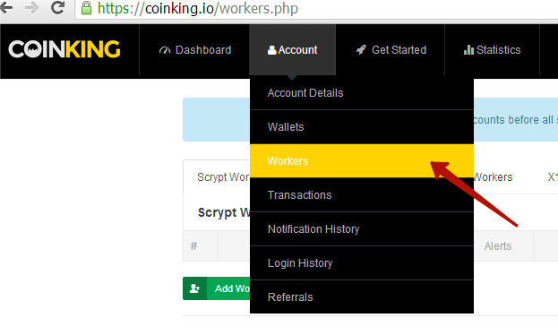Open the Get Started nav item
The width and height of the screenshot is (558, 335).
coord(391,50)
